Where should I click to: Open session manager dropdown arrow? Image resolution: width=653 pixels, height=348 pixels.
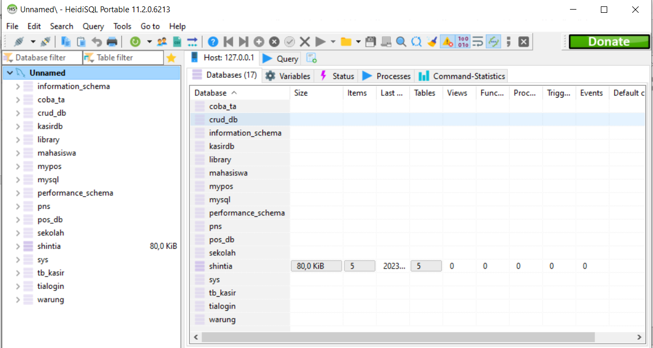click(32, 42)
